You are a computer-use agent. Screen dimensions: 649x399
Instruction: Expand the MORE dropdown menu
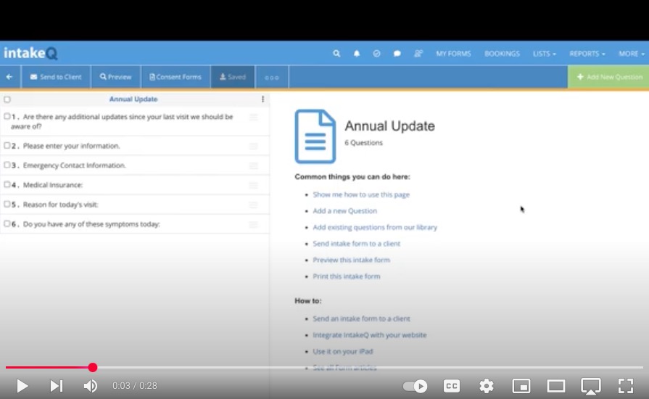[632, 54]
